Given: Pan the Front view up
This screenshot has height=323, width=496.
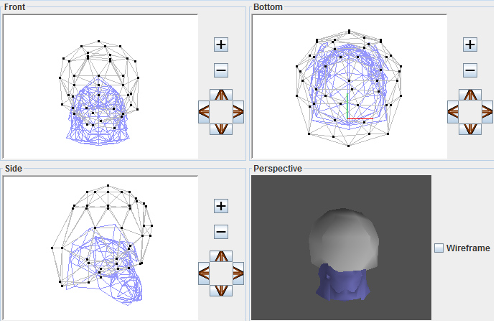Looking at the screenshot, I should [221, 95].
